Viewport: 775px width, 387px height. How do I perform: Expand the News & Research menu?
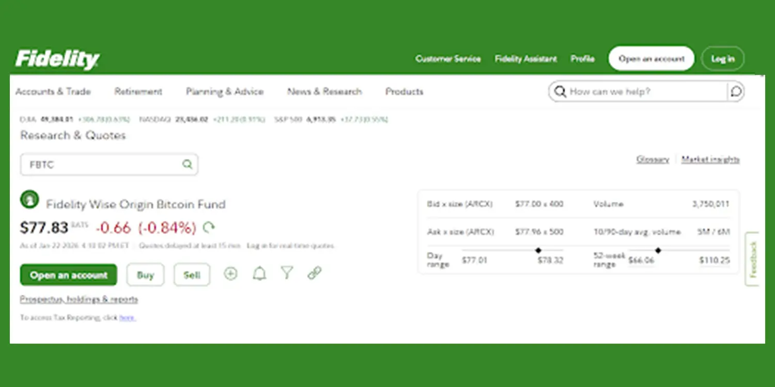324,92
